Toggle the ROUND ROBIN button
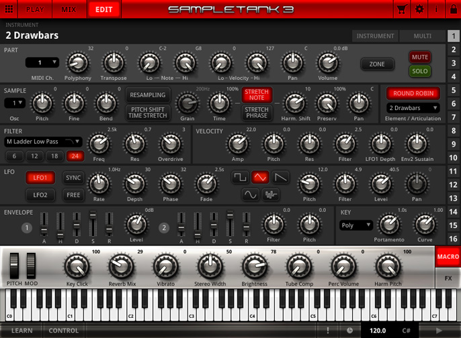Image resolution: width=461 pixels, height=338 pixels. [x=413, y=93]
